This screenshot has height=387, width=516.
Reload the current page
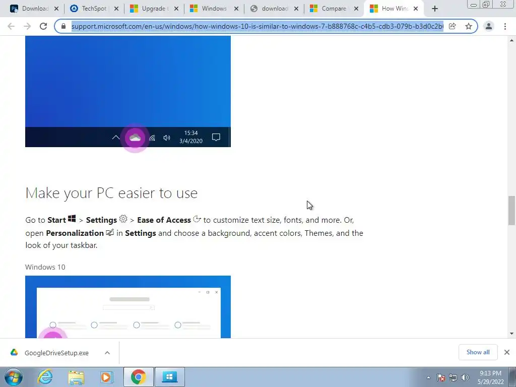click(43, 26)
